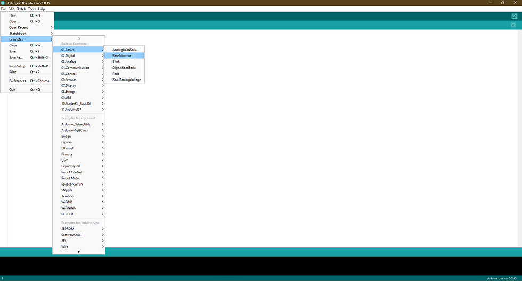Viewport: 522px width, 281px height.
Task: Open the SpacebrewYun examples submenu
Action: pyautogui.click(x=79, y=184)
